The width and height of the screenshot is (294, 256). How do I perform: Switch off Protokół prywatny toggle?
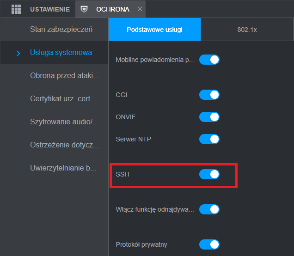pyautogui.click(x=209, y=244)
